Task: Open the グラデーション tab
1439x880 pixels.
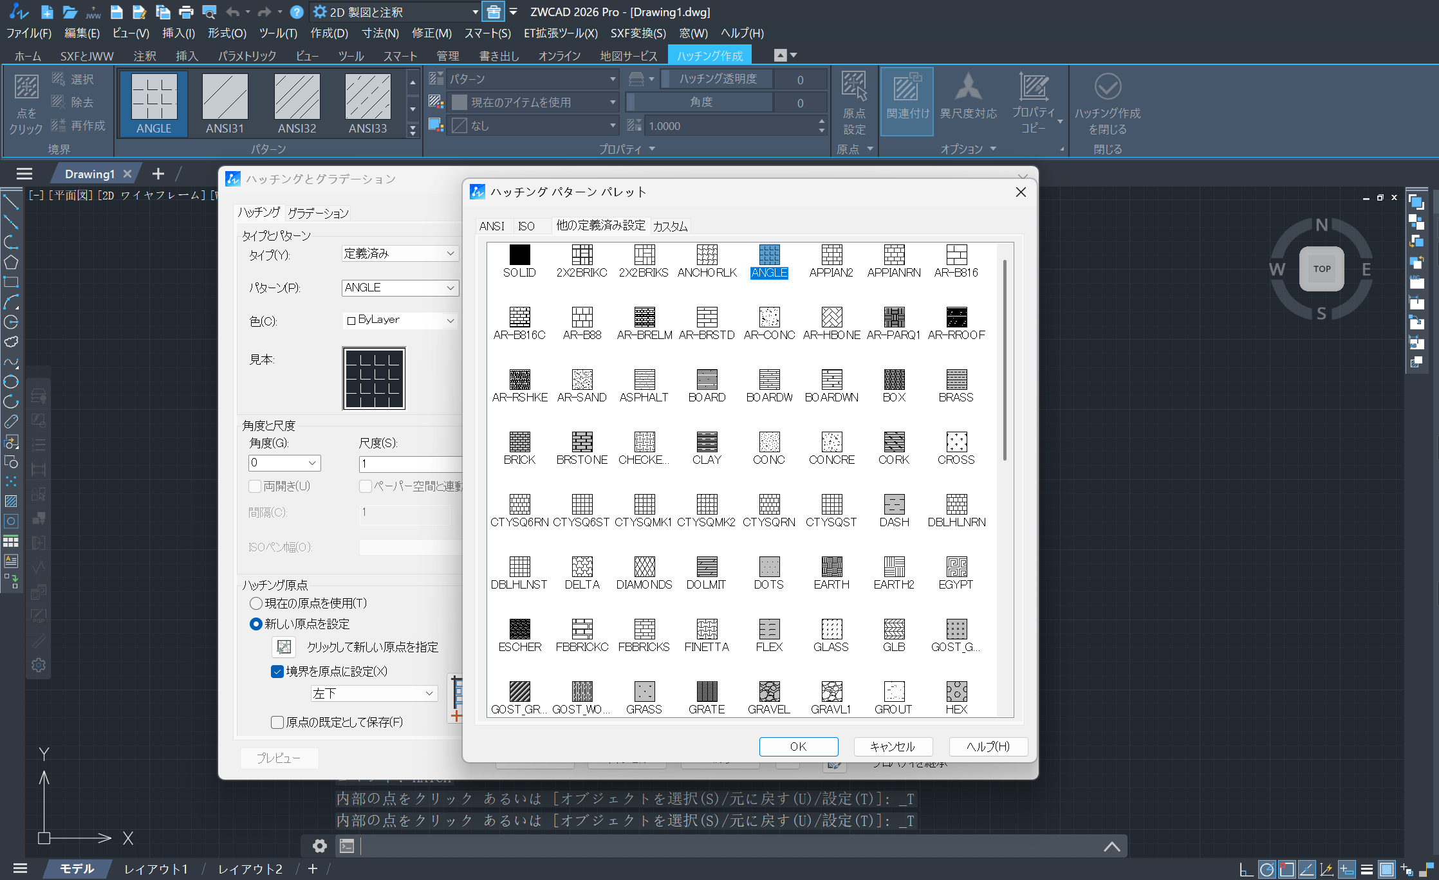Action: [318, 213]
